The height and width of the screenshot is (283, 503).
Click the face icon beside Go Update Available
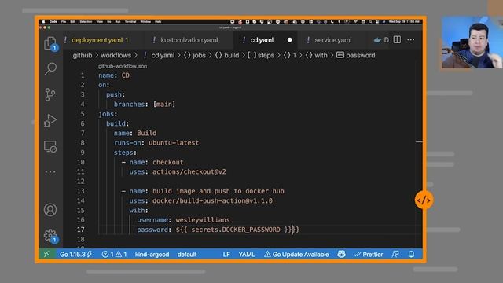(341, 254)
